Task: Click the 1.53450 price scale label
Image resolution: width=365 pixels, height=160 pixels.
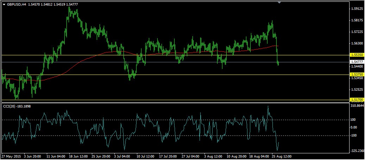Action: 357,78
